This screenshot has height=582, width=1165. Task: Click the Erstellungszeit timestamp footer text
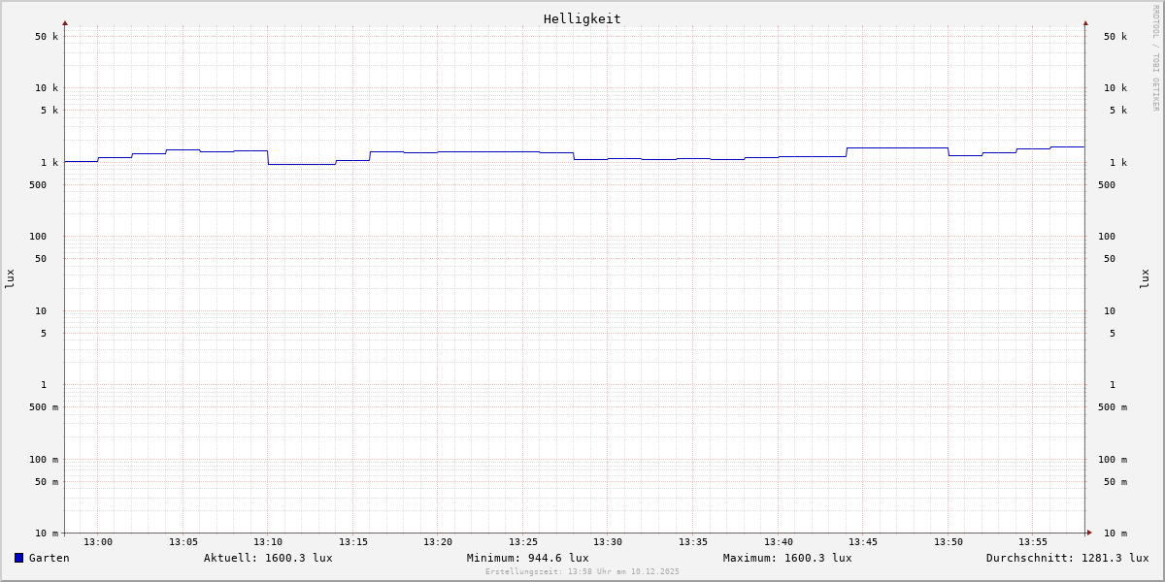pos(582,572)
